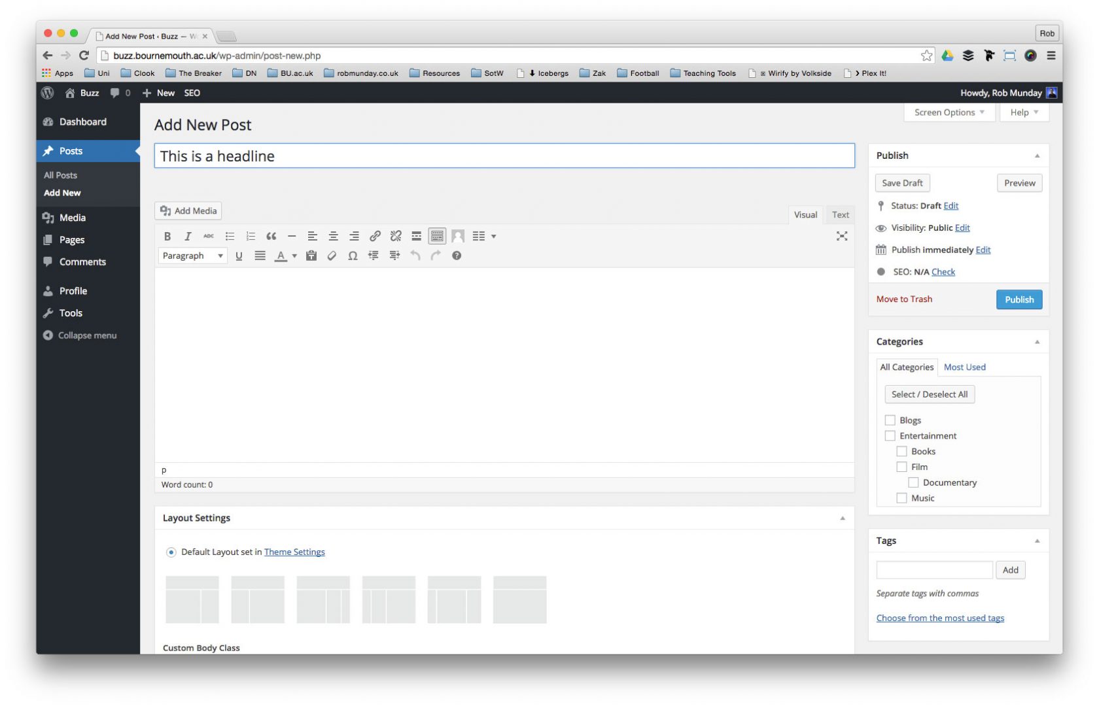Click the post title field
This screenshot has height=706, width=1099.
[504, 156]
